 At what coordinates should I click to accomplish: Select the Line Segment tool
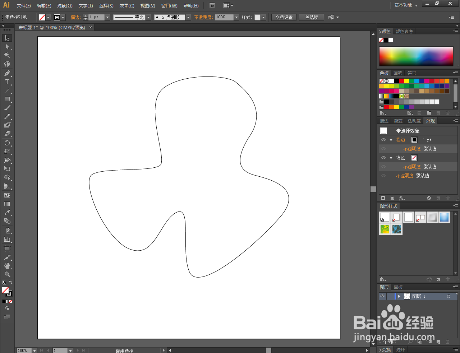tap(7, 90)
